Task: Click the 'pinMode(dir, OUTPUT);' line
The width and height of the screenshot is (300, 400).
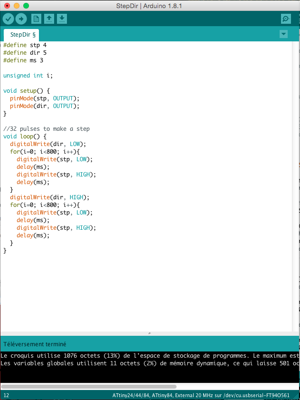Action: [45, 106]
